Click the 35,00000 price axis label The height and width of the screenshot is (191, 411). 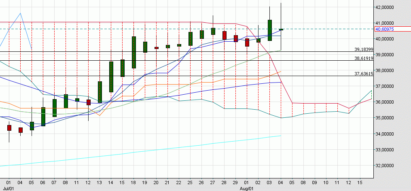[385, 118]
